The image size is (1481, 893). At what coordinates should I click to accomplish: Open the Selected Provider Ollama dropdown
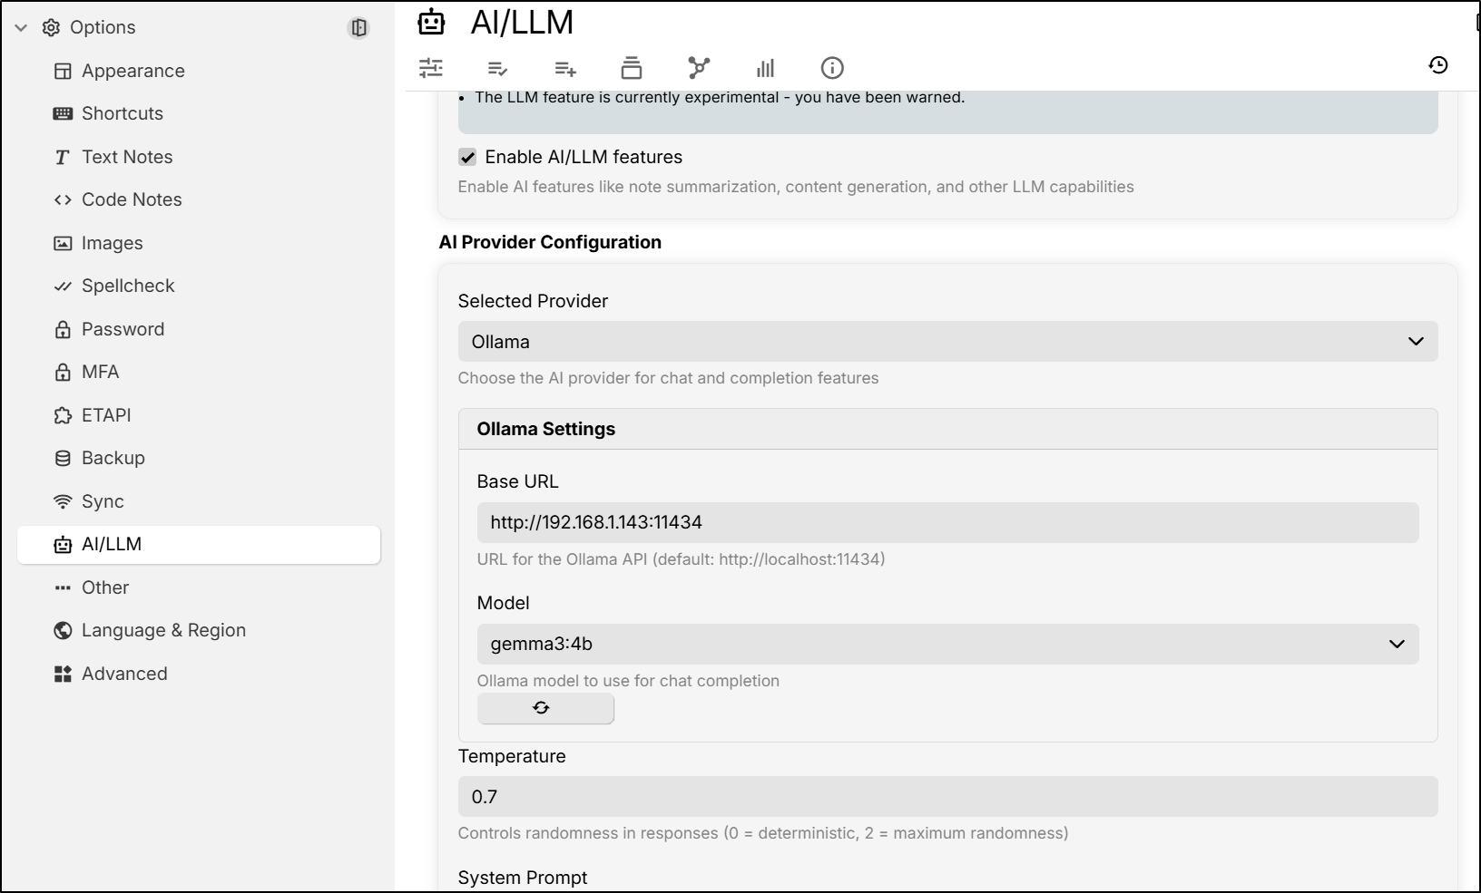(947, 342)
